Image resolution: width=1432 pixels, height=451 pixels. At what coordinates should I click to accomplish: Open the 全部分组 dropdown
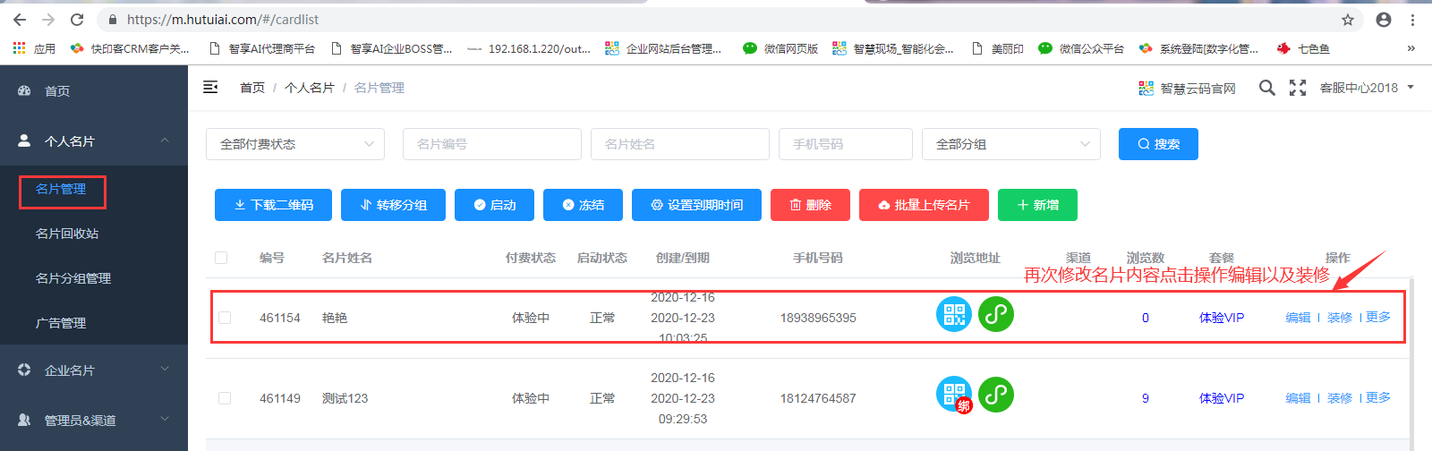coord(1011,144)
